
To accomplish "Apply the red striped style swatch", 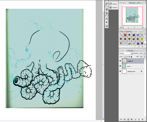I will pos(133,39).
